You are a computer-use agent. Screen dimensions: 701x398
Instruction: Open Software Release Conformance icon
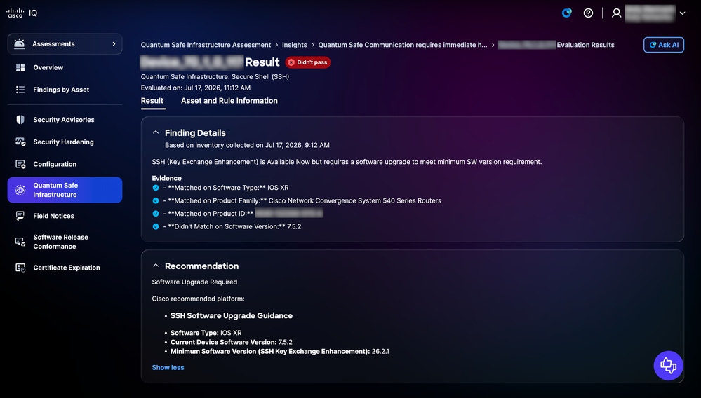(x=20, y=242)
